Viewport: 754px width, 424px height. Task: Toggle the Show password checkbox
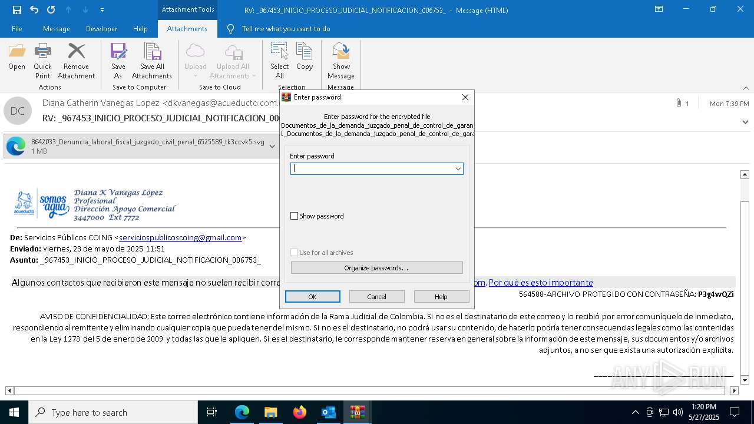tap(295, 216)
